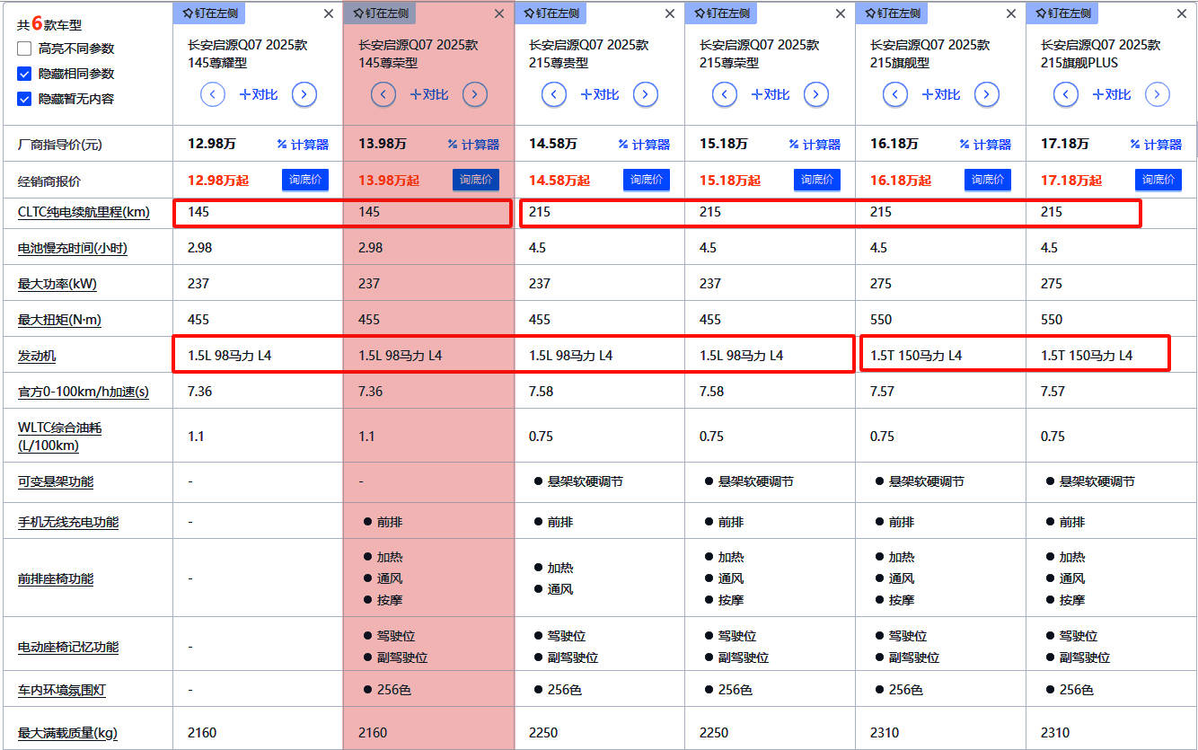Open the 官方0-100km/h加速(s) parameter link

tap(84, 392)
